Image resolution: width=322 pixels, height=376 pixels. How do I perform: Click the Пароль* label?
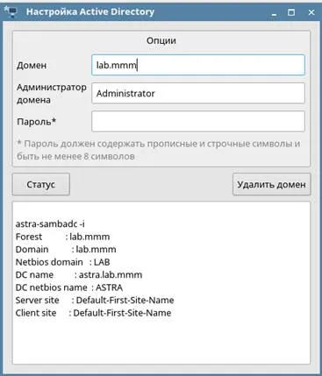coord(36,122)
